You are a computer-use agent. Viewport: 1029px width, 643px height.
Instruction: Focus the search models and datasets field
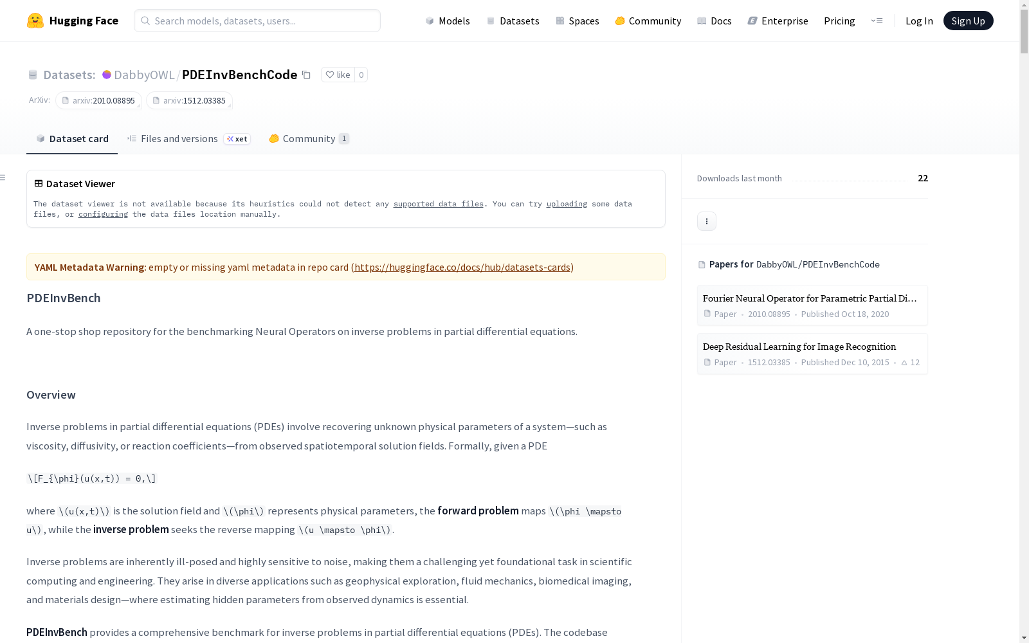click(x=257, y=21)
